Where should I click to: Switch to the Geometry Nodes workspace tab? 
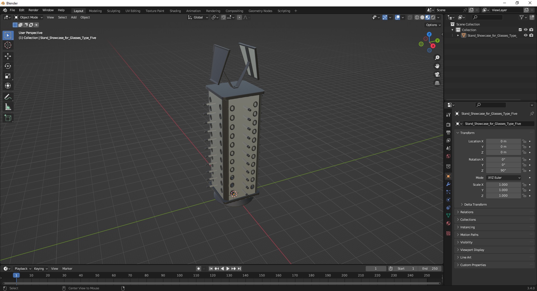click(x=260, y=11)
